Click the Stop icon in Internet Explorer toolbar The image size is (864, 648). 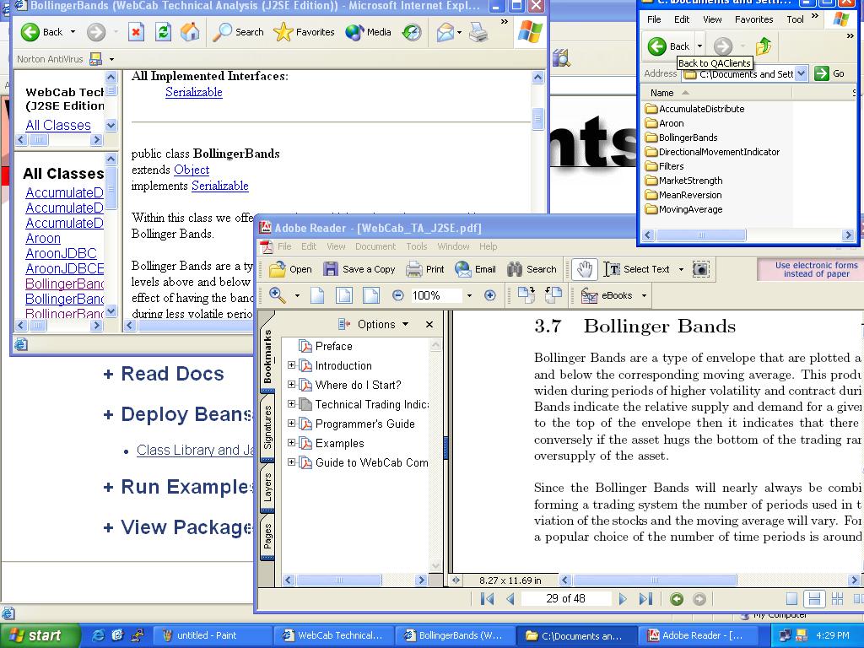coord(136,32)
